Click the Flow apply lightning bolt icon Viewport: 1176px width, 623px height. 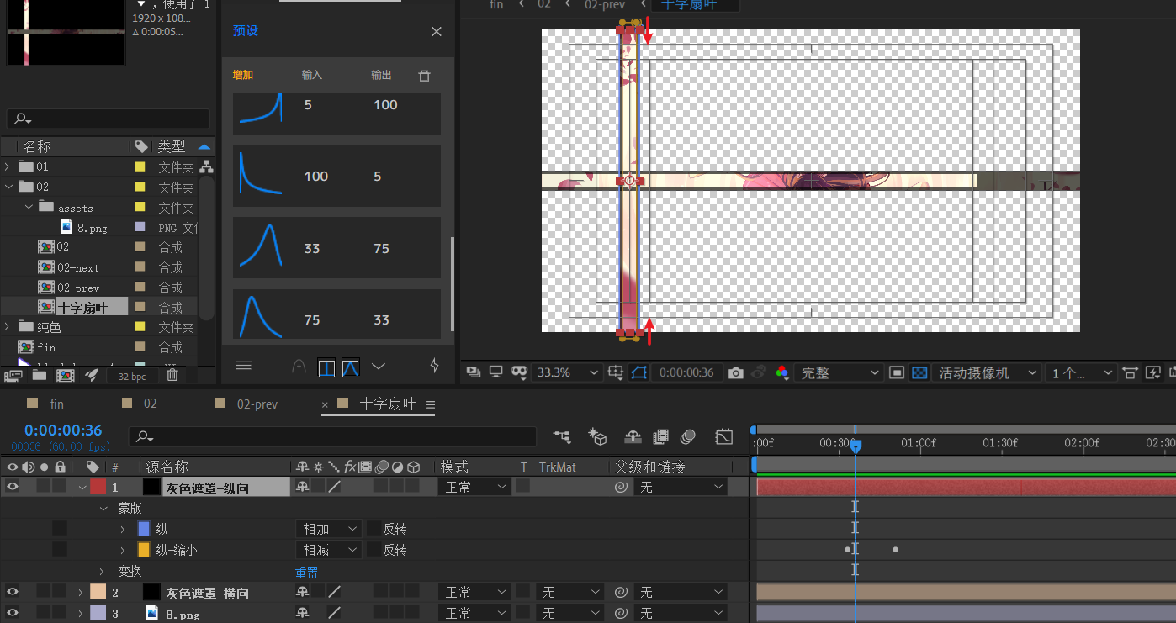(x=435, y=366)
